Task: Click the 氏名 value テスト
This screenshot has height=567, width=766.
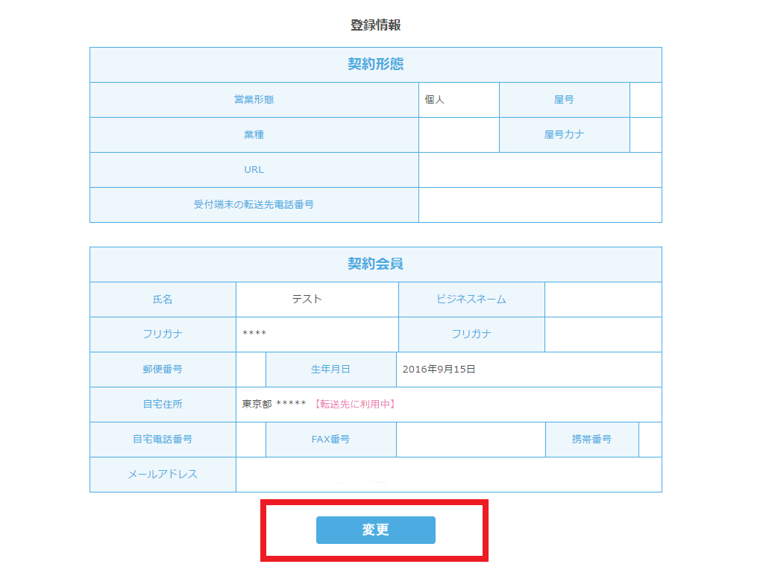Action: (307, 299)
